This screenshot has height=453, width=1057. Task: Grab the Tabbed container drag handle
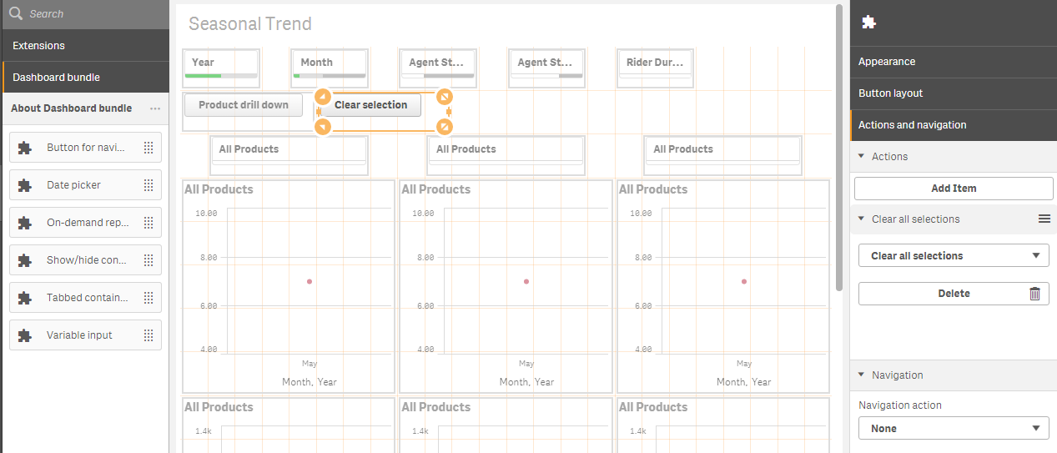(x=148, y=298)
